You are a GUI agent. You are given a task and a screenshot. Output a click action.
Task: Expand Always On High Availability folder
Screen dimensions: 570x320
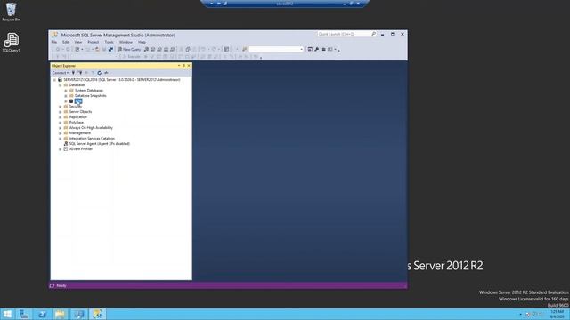pyautogui.click(x=61, y=128)
